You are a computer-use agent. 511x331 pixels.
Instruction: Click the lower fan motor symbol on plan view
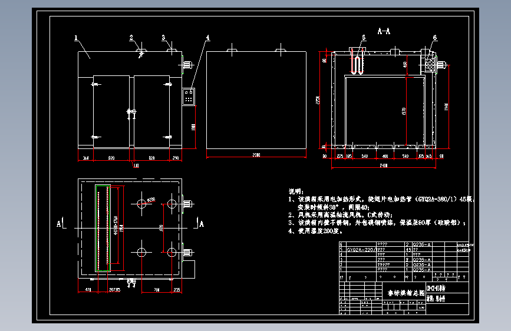click(188, 252)
